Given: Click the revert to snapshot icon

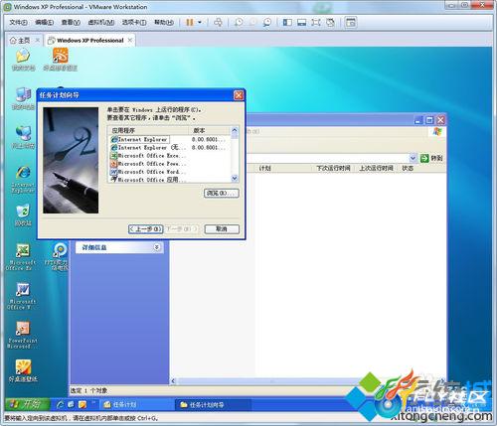Looking at the screenshot, I should click(x=252, y=23).
